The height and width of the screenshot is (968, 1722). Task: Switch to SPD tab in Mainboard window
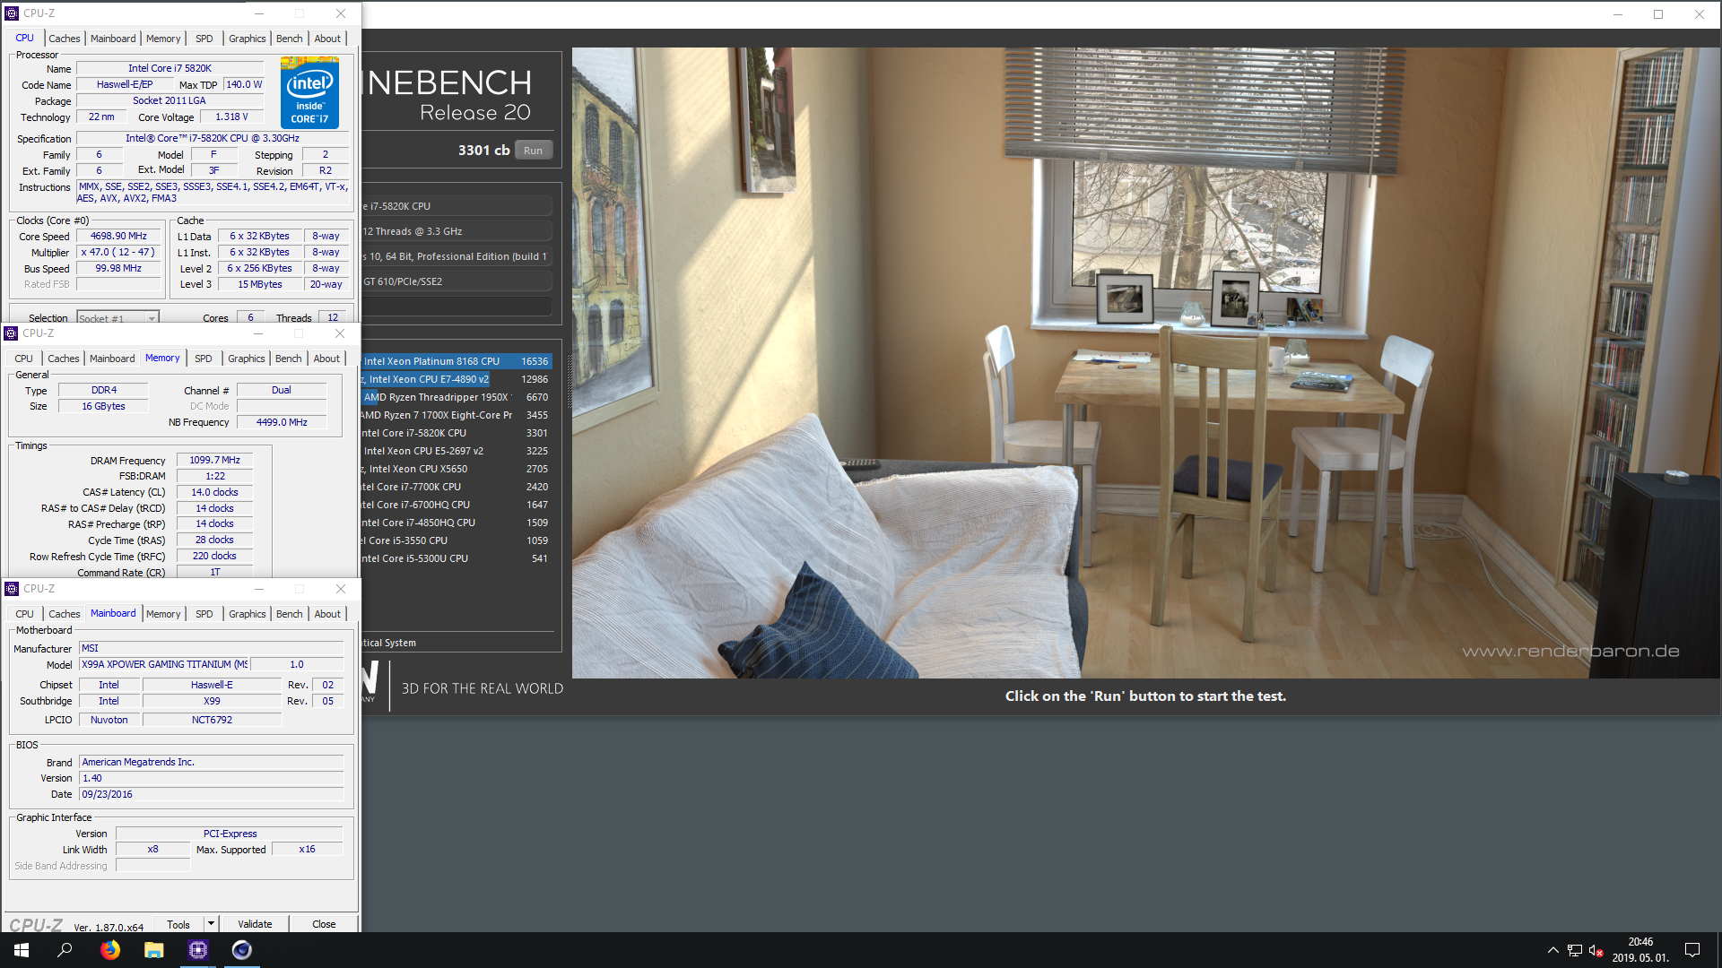click(204, 614)
